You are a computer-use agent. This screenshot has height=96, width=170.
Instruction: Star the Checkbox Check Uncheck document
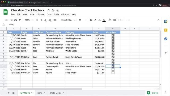[x=48, y=10]
